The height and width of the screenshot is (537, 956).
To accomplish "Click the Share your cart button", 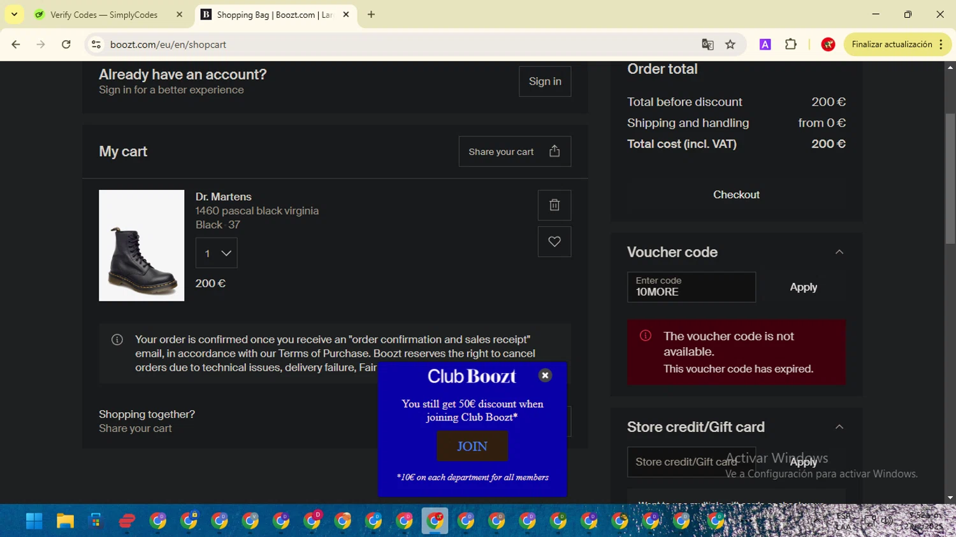I will click(x=514, y=151).
